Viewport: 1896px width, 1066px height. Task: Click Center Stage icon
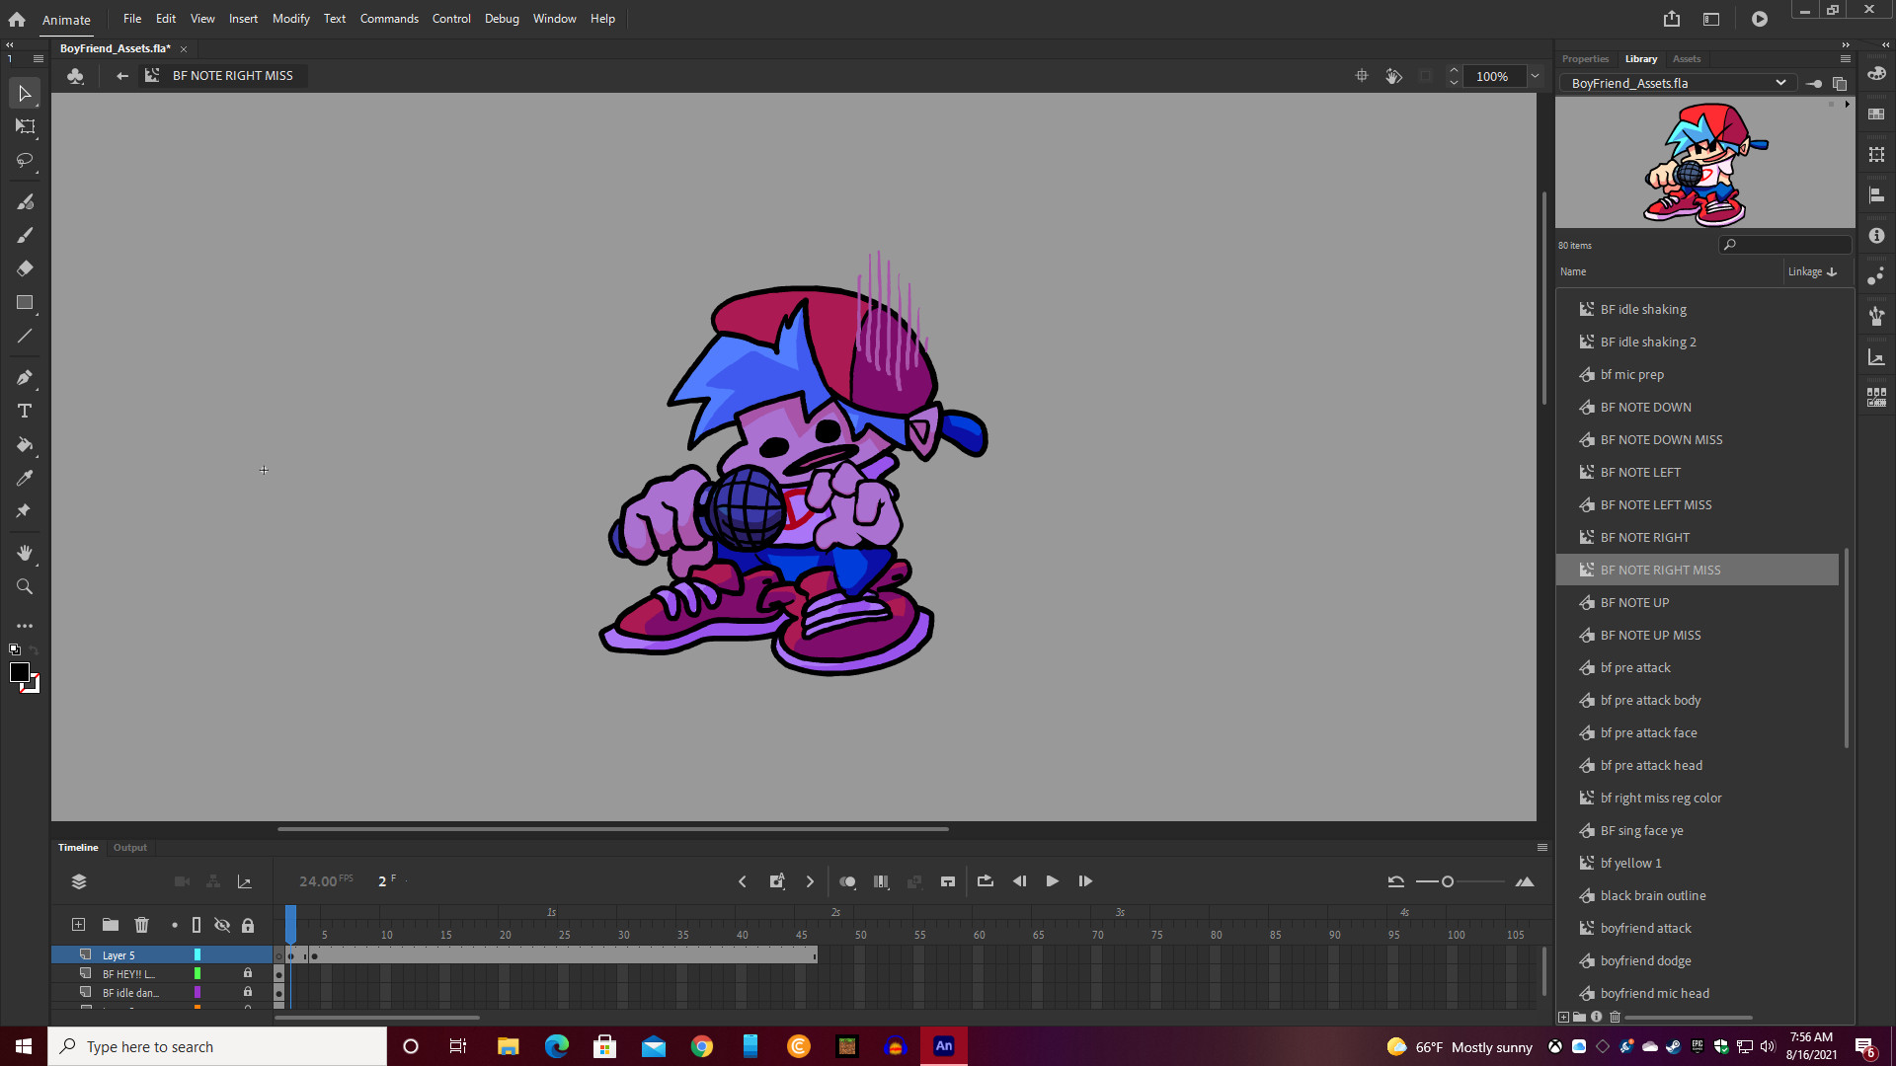click(1362, 76)
